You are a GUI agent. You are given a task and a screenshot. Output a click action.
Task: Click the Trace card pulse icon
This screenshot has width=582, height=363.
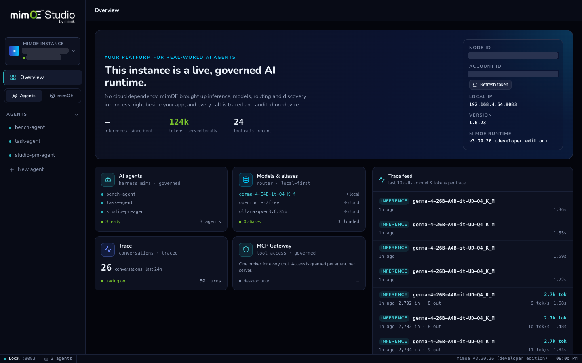click(108, 250)
